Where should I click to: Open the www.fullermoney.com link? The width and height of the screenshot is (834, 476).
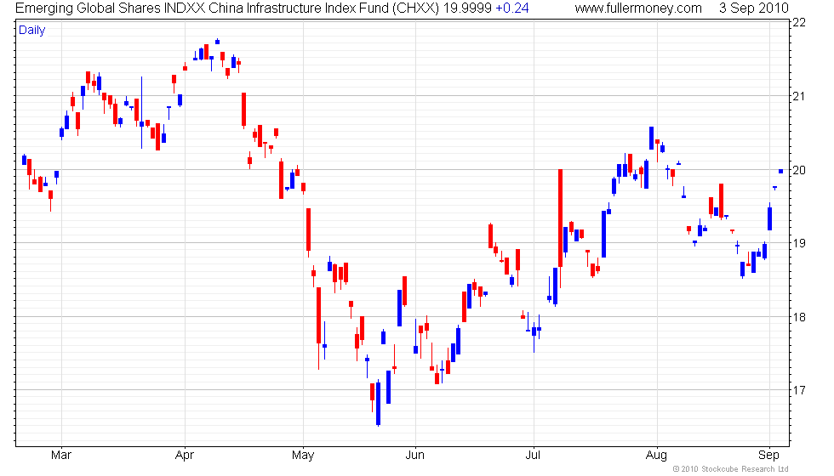tap(638, 8)
